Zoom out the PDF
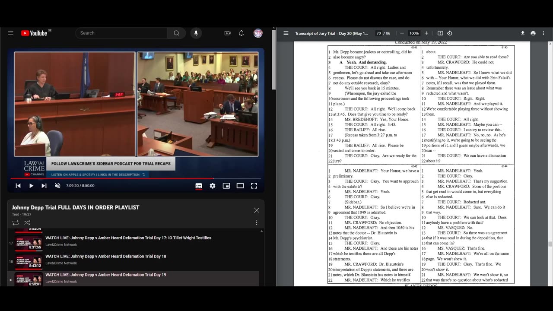This screenshot has height=311, width=553. click(x=402, y=33)
